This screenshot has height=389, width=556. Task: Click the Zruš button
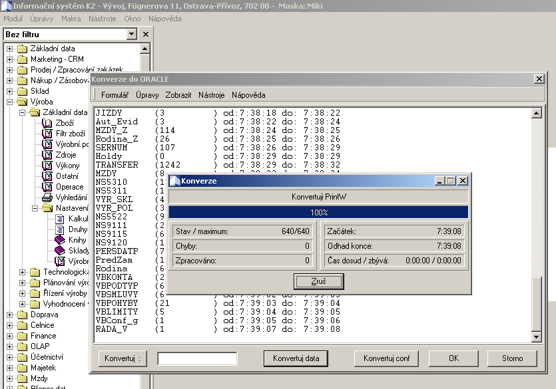point(318,281)
